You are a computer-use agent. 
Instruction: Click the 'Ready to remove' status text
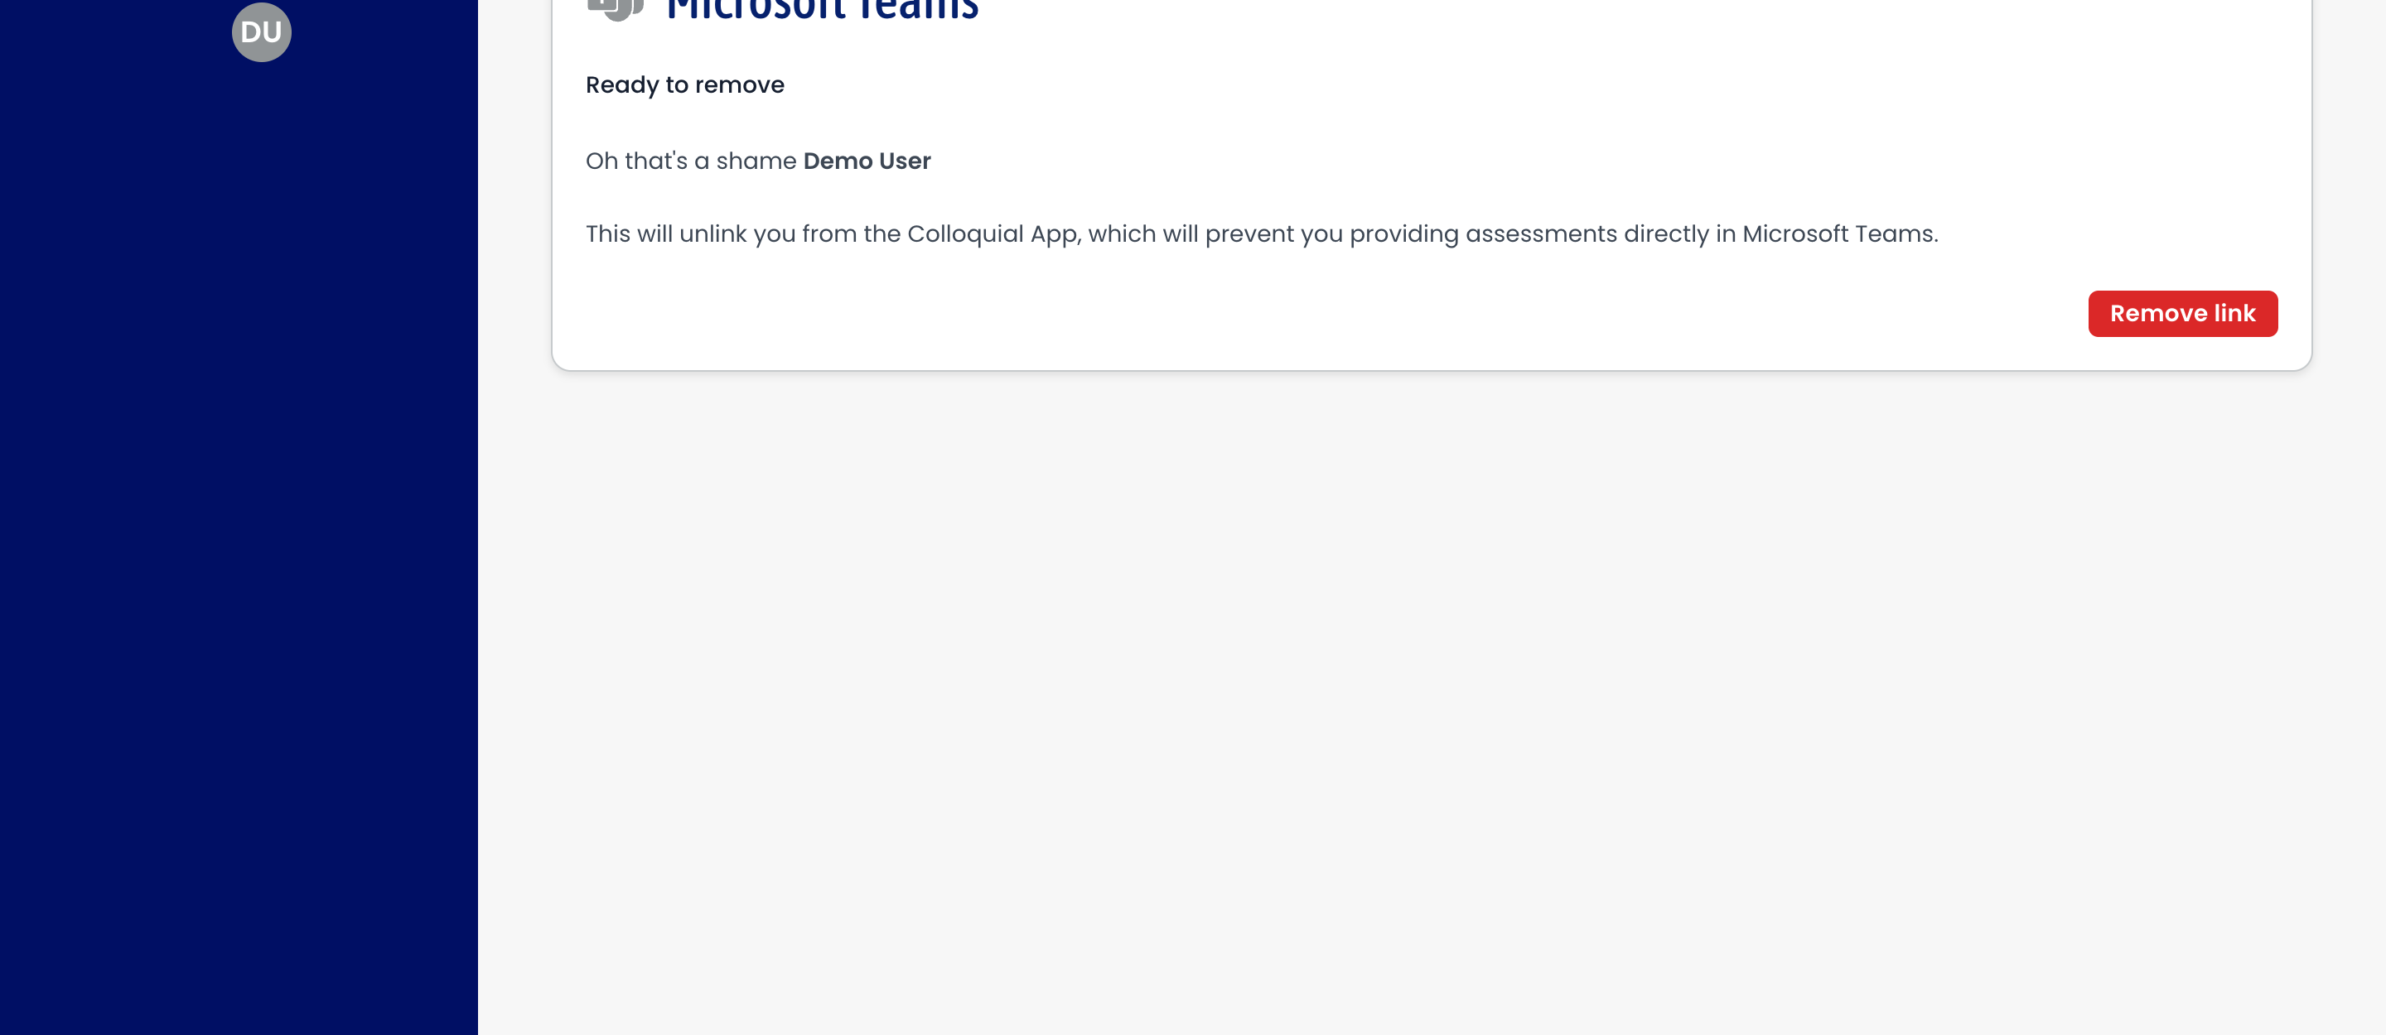[684, 85]
